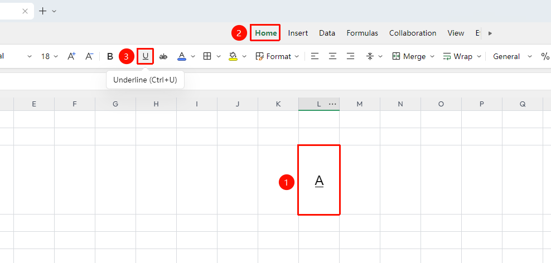Screen dimensions: 551x263
Task: Open font color dropdown arrow
Action: coord(193,56)
